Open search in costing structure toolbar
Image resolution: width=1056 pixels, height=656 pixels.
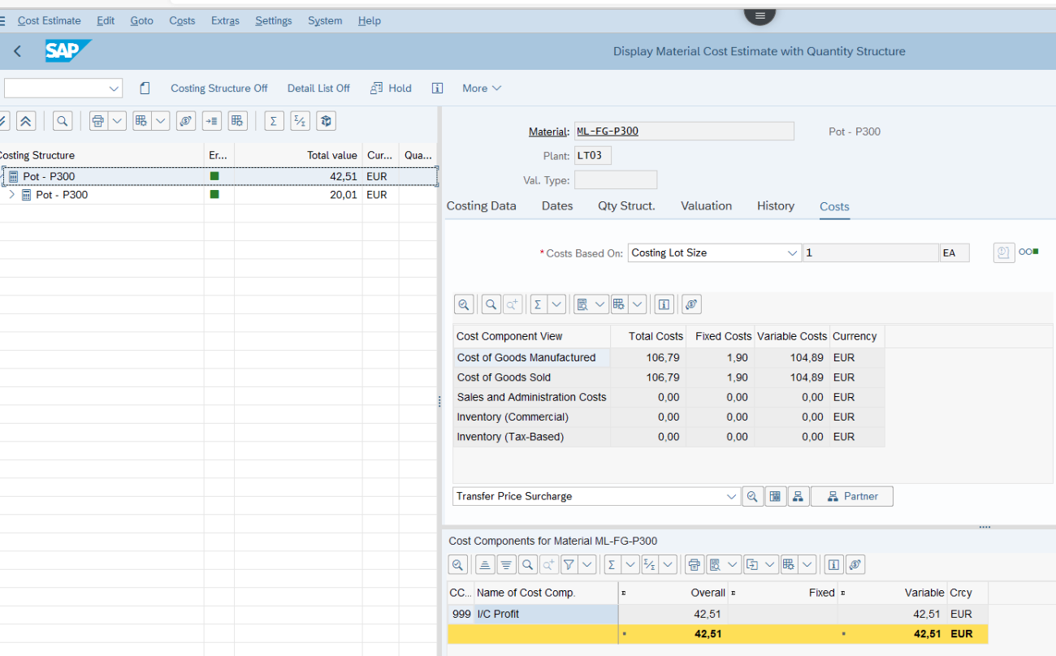(x=63, y=121)
